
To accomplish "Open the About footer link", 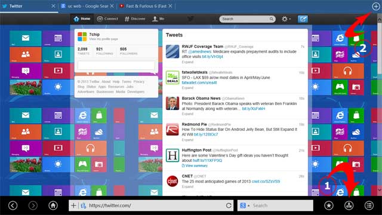I will coord(106,82).
